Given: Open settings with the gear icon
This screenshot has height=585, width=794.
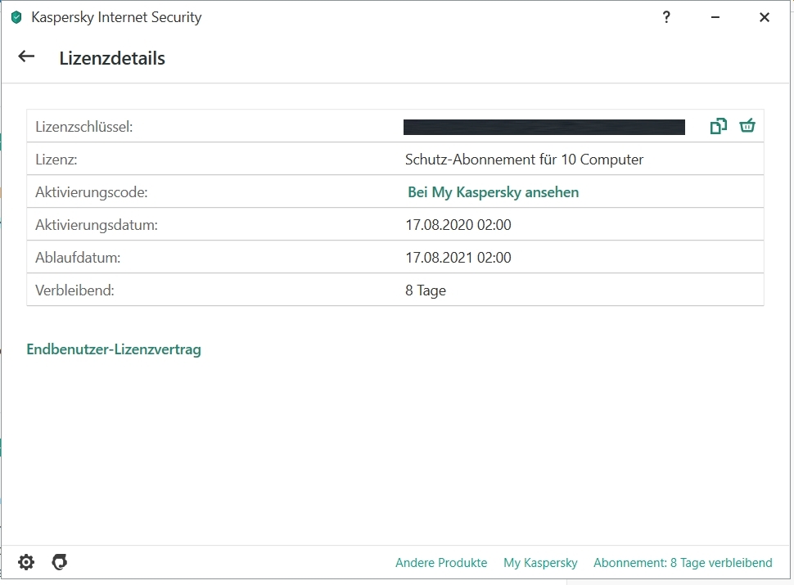Looking at the screenshot, I should [26, 562].
